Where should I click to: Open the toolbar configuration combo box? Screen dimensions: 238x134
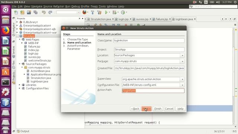click(x=68, y=12)
